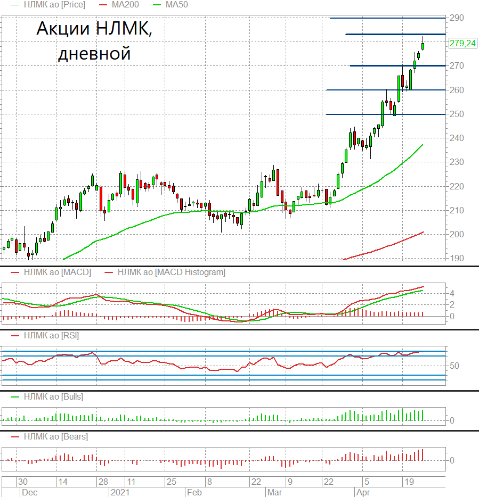Click the Apr month label on time axis
Screen dimensions: 479x497
click(x=363, y=492)
